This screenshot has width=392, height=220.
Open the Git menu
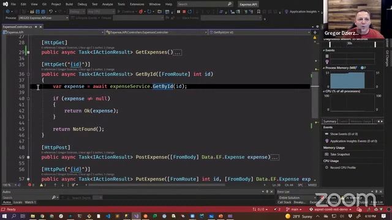coord(44,4)
